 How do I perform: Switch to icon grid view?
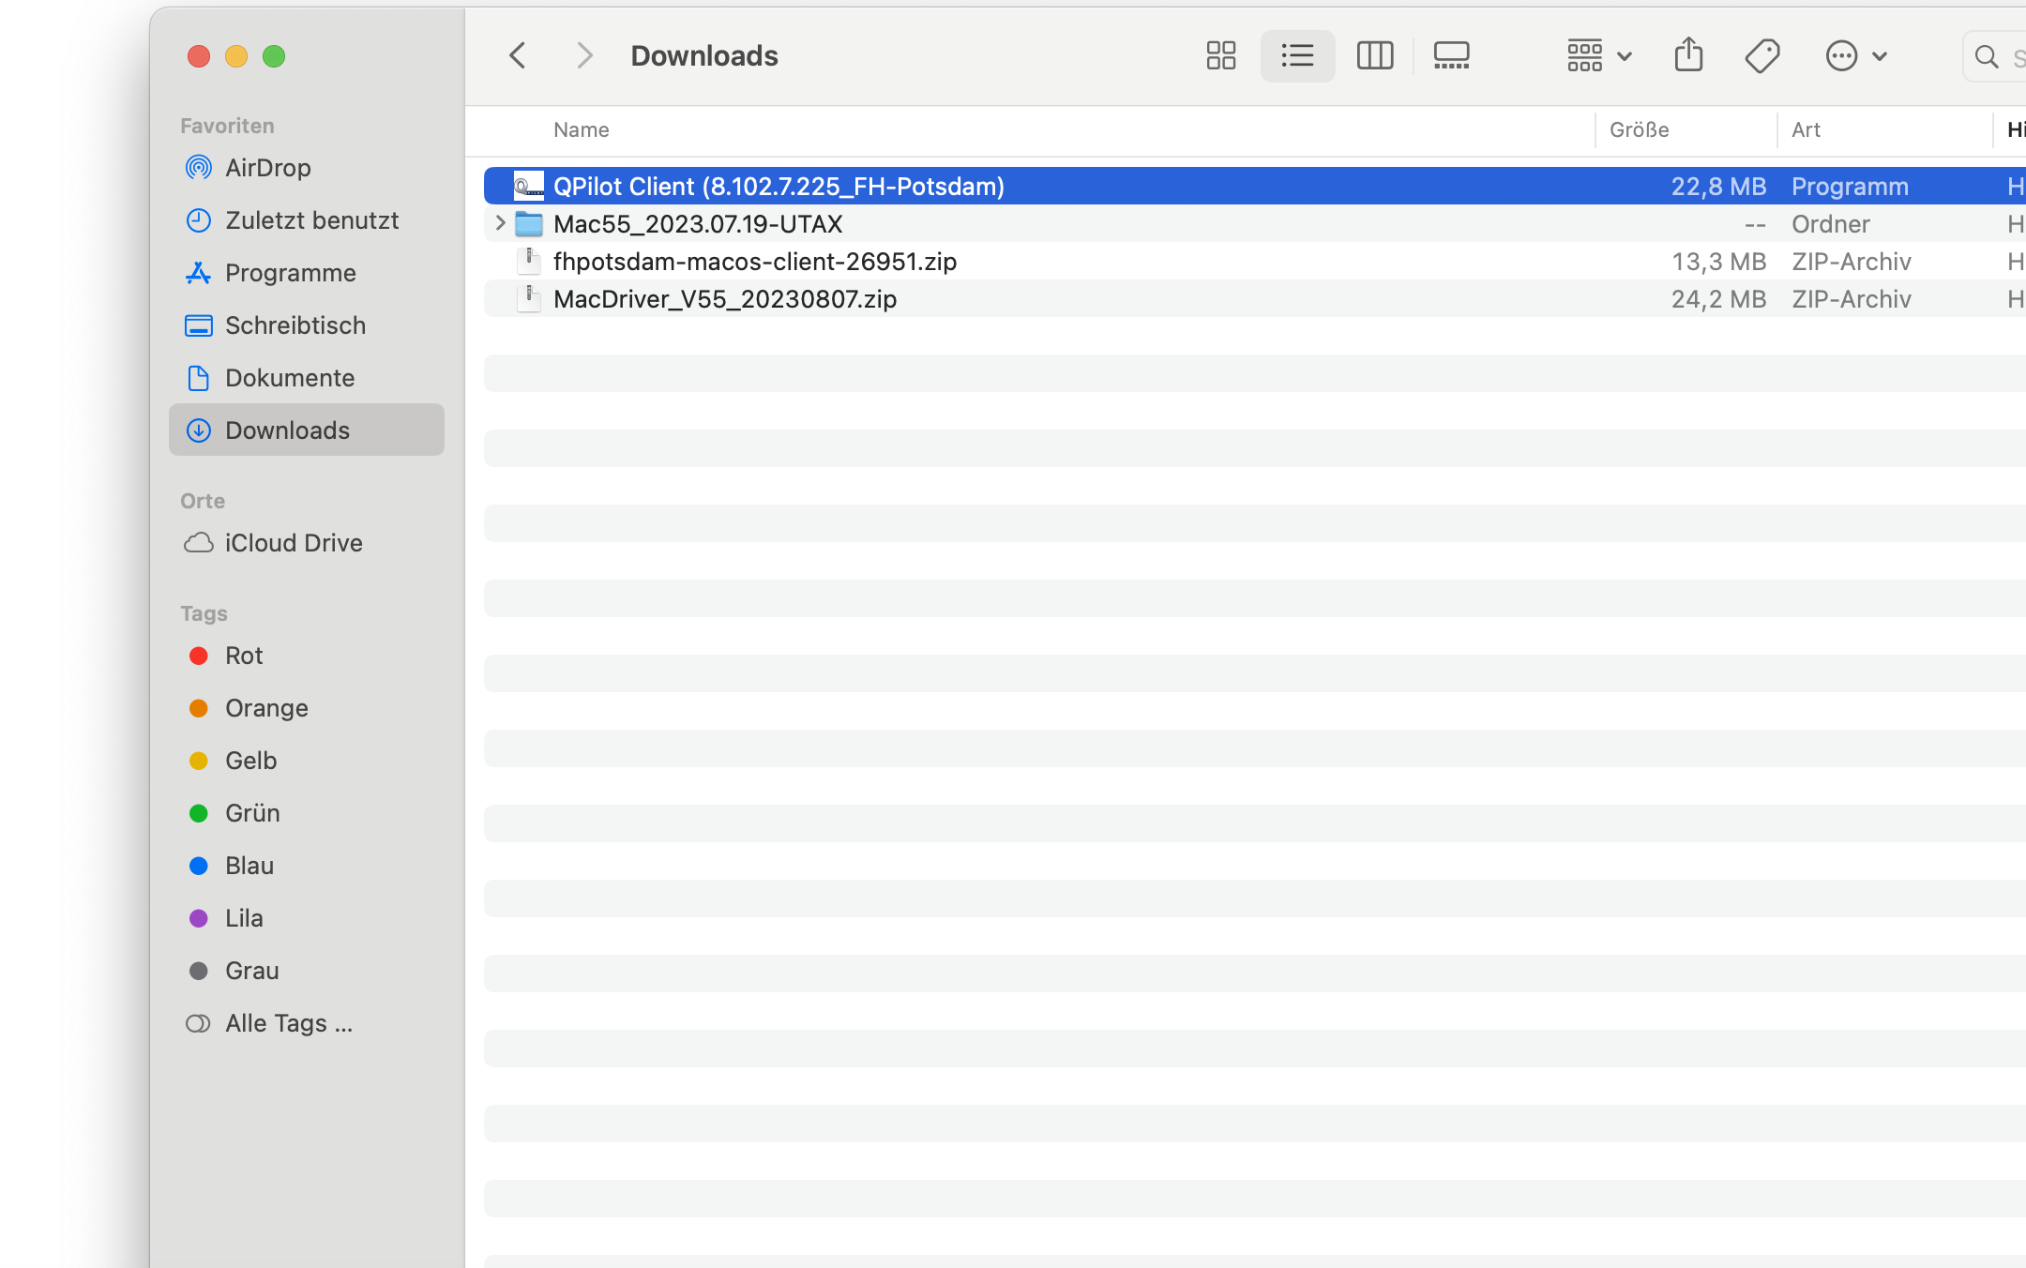click(1220, 55)
